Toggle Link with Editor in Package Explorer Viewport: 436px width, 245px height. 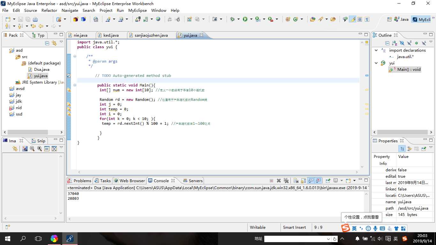click(54, 43)
